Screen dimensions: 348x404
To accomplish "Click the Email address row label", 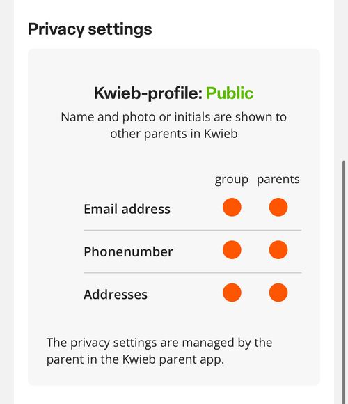I will tap(127, 209).
